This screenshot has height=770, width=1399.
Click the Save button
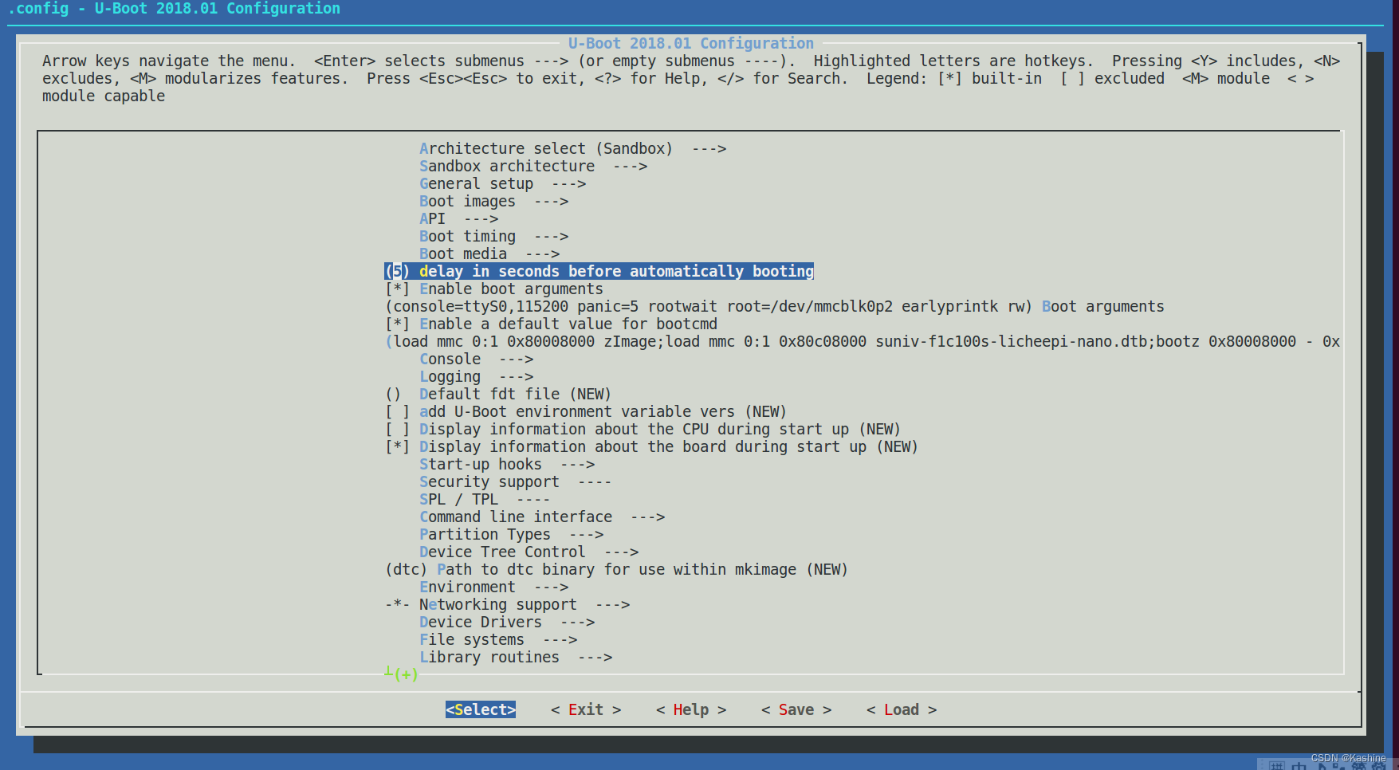coord(796,710)
